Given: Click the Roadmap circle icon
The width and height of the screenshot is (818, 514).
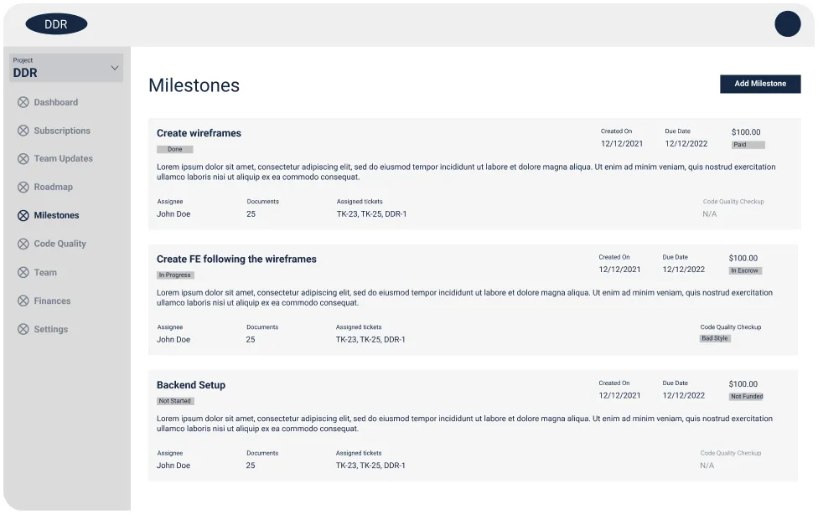Looking at the screenshot, I should pos(23,188).
